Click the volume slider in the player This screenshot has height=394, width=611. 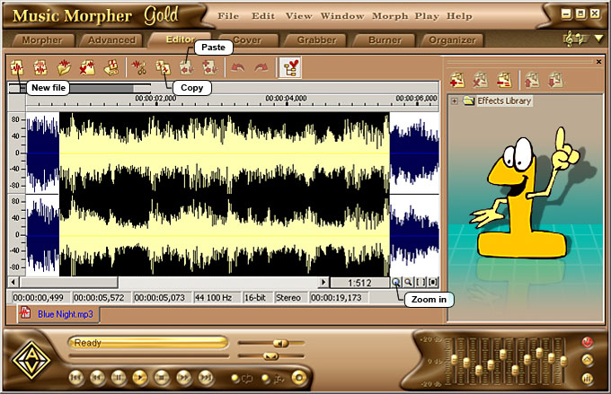(280, 343)
